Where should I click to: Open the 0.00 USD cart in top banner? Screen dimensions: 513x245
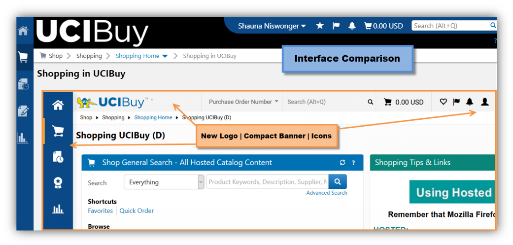coord(383,26)
